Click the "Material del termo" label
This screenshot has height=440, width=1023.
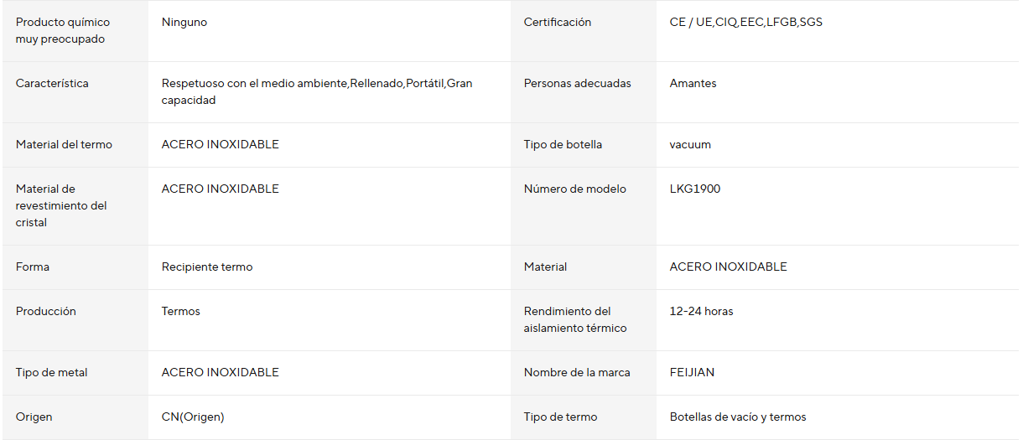pyautogui.click(x=64, y=145)
